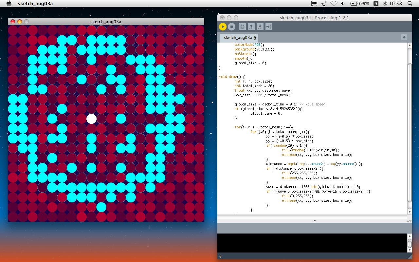Open the Apple menu
The height and width of the screenshot is (262, 419).
click(9, 4)
